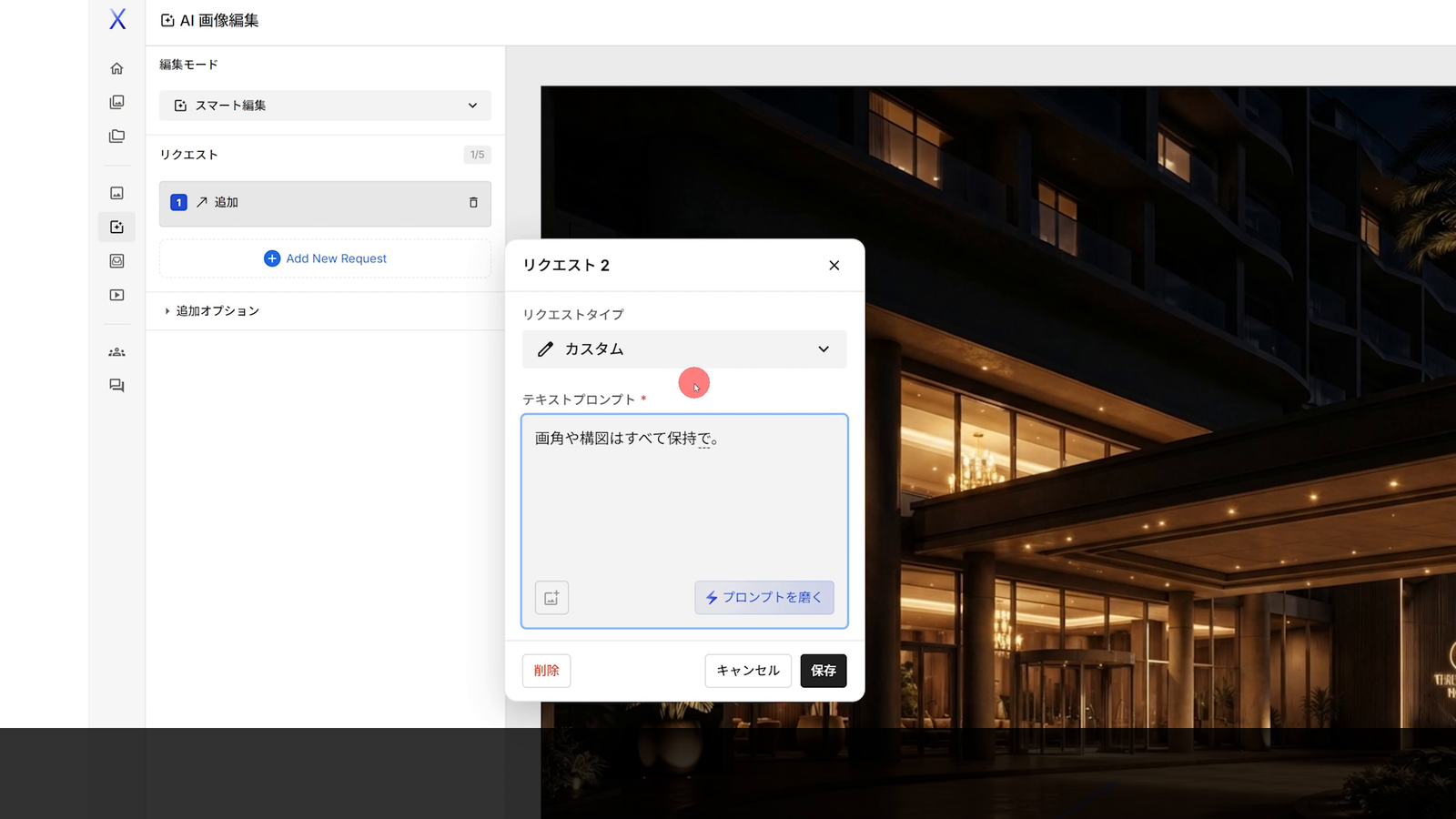
Task: Click the キャンセル button
Action: [748, 671]
